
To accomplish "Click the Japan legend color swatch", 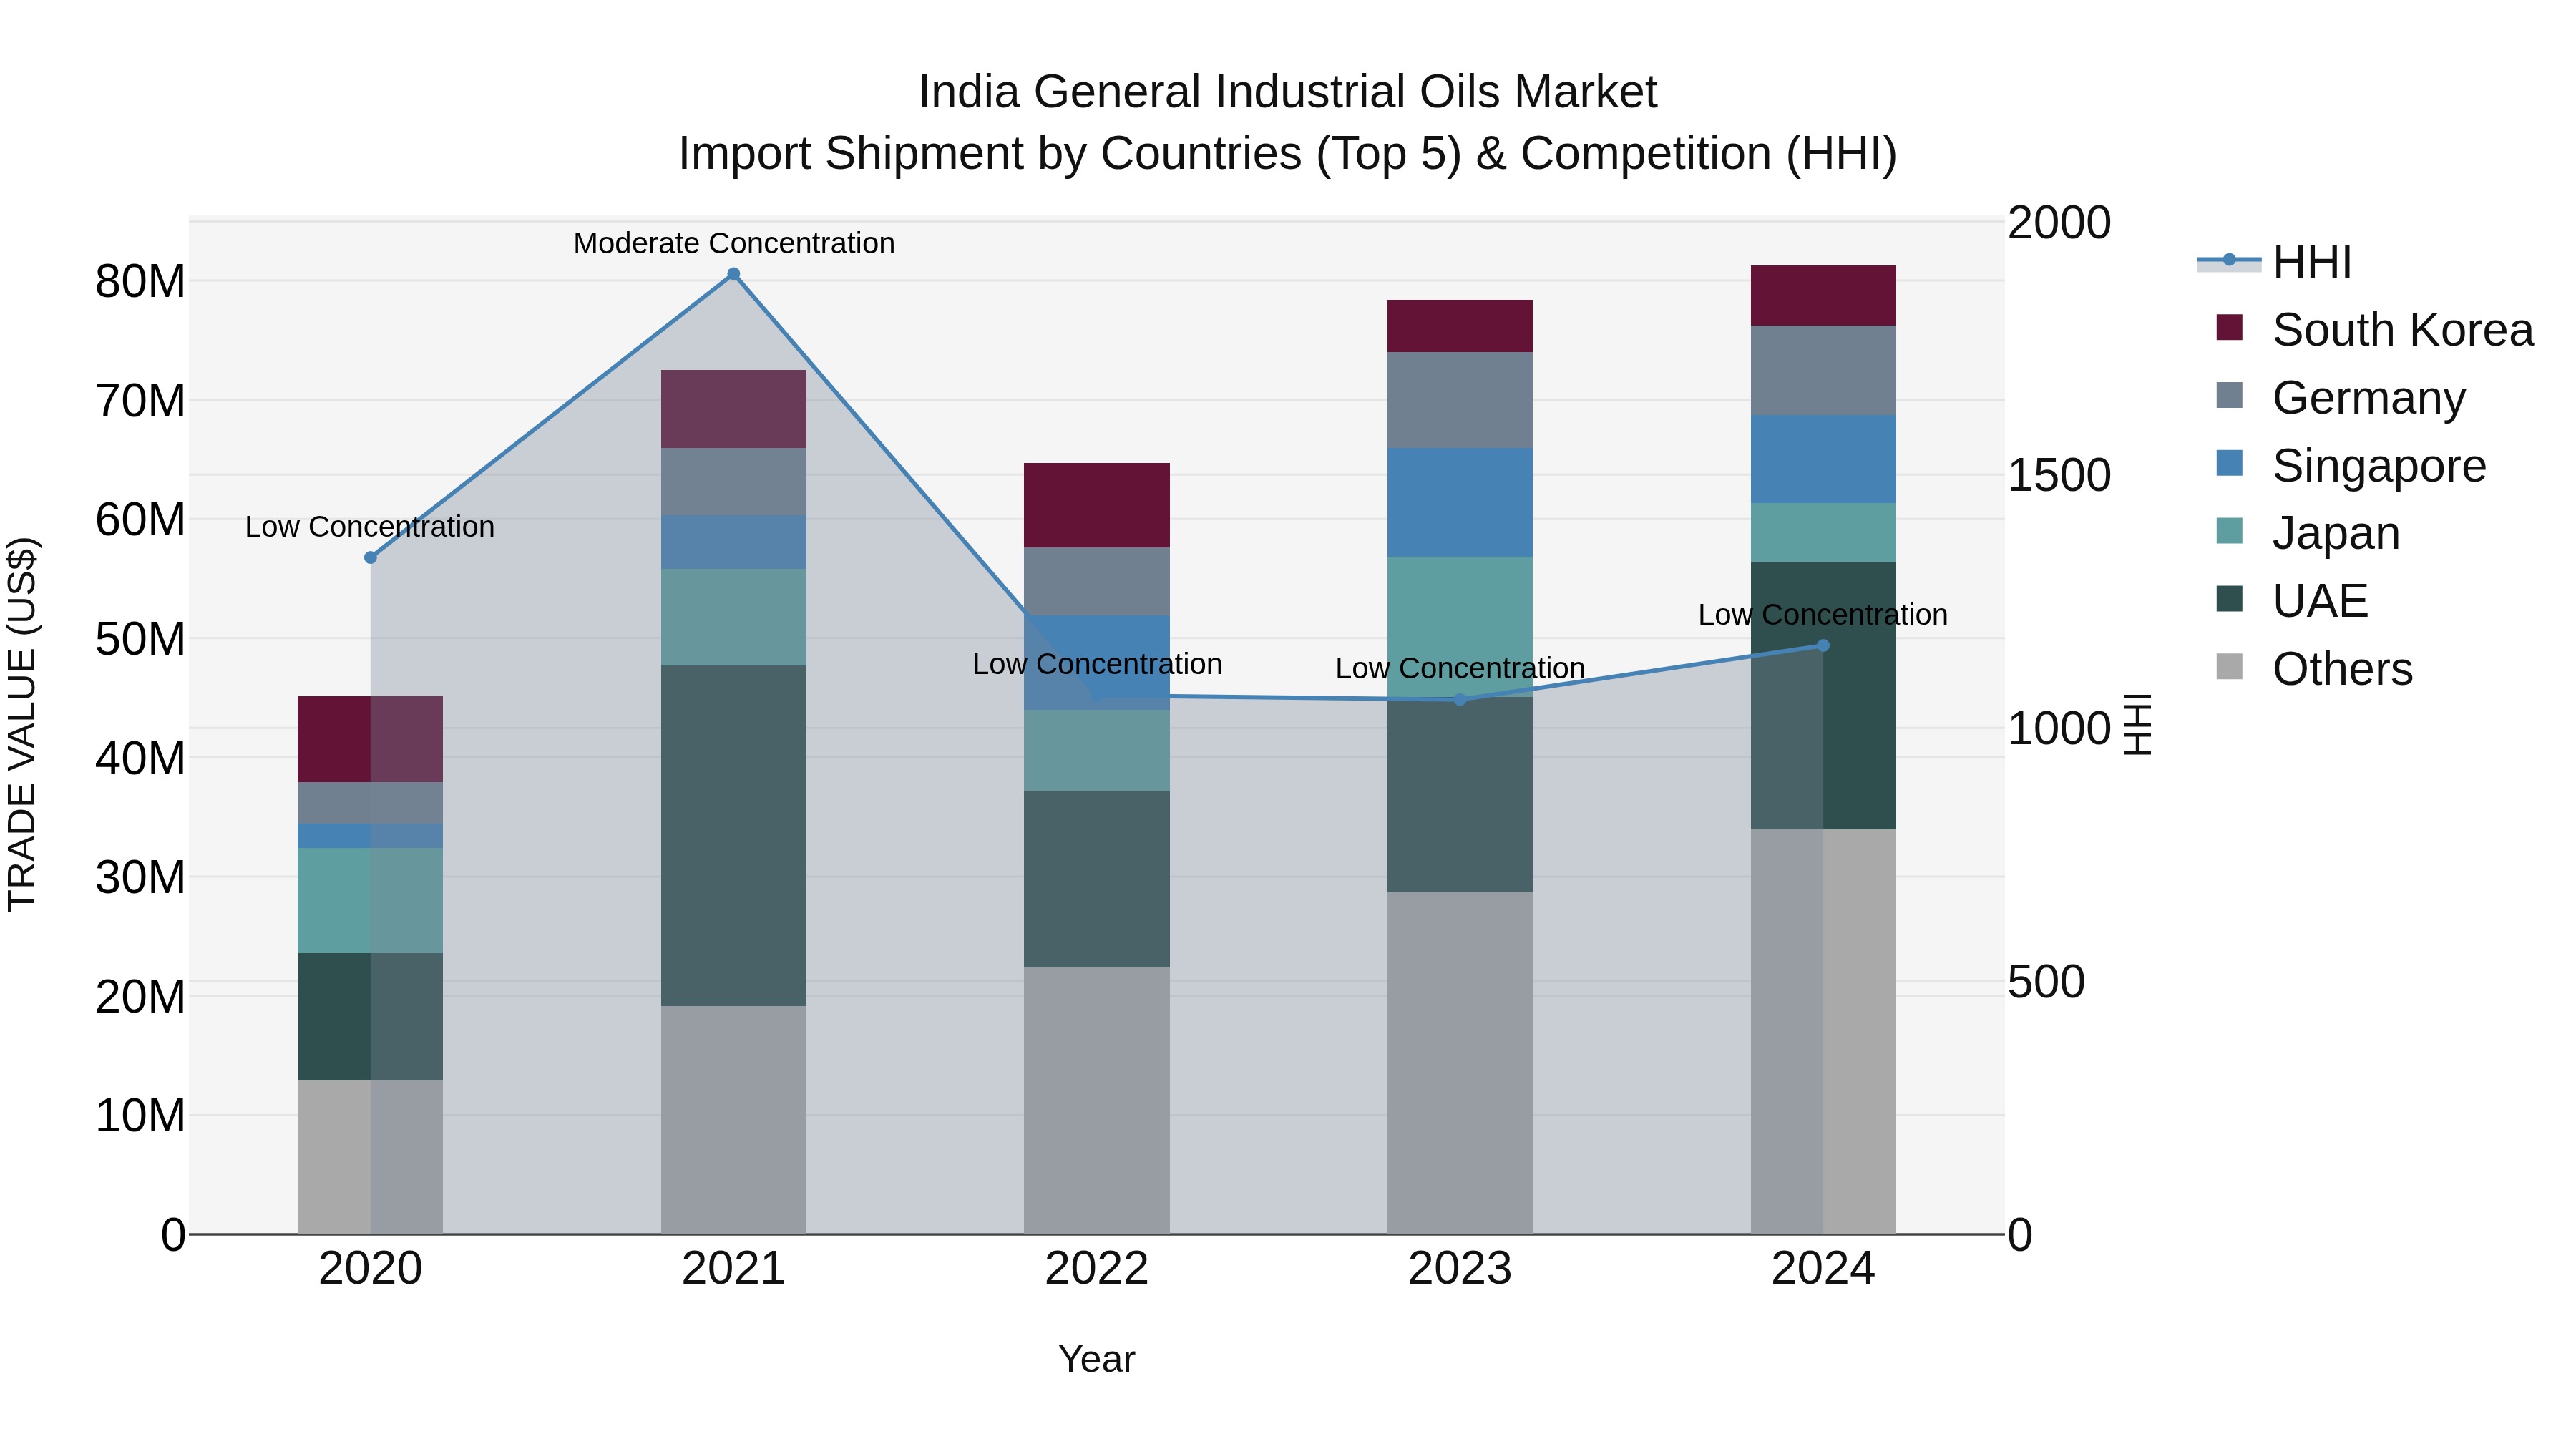I will tap(2229, 532).
